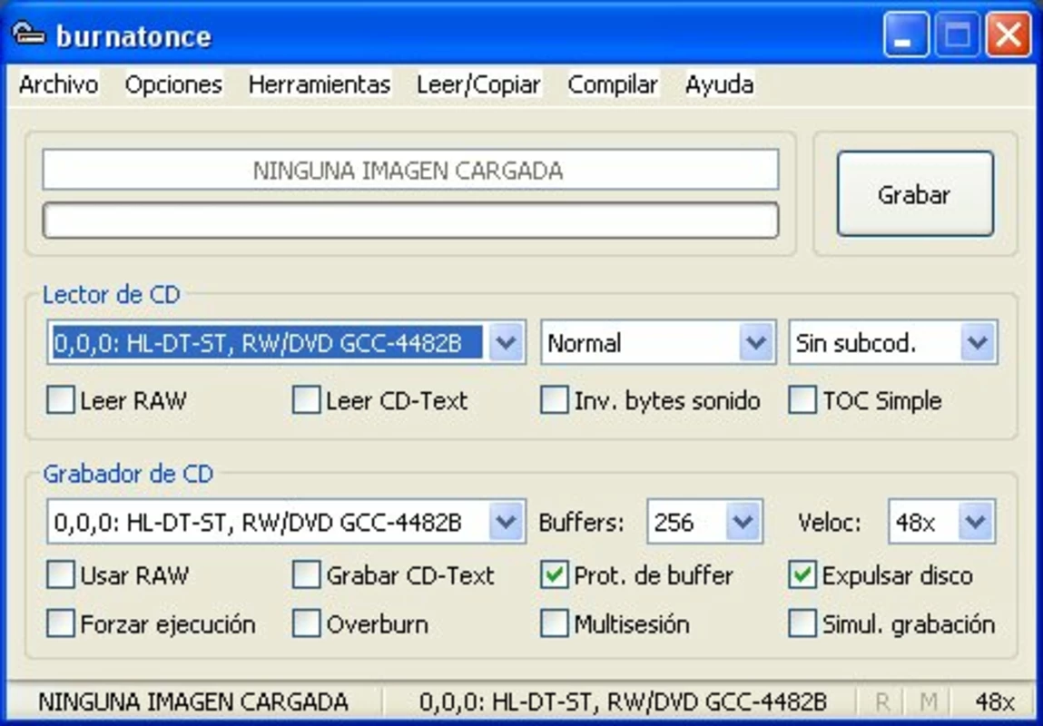Enable the Leer CD-Text checkbox
The image size is (1043, 726).
307,400
